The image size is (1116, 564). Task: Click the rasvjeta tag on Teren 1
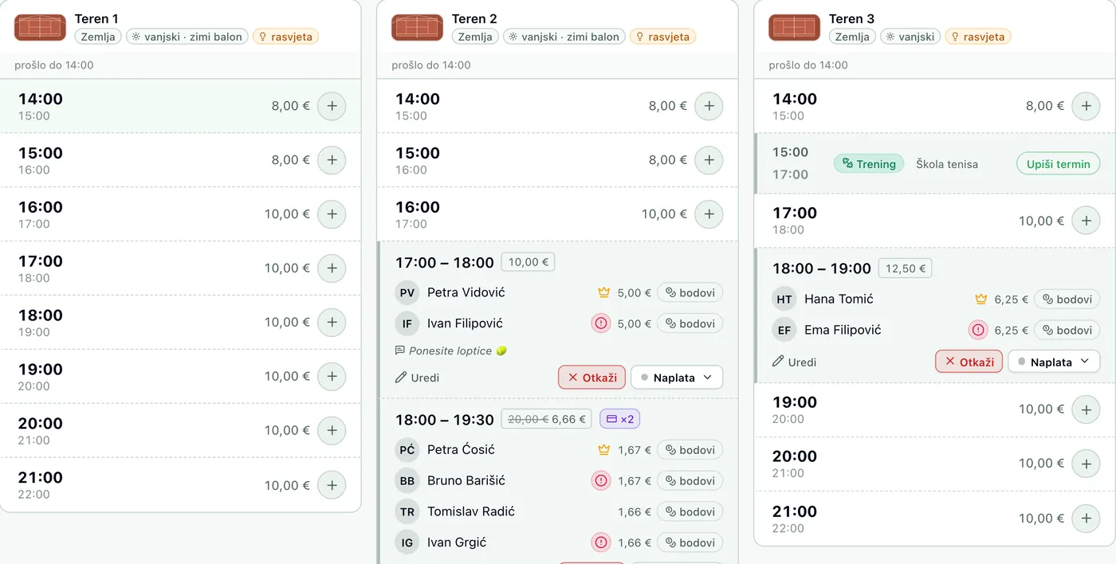coord(285,37)
